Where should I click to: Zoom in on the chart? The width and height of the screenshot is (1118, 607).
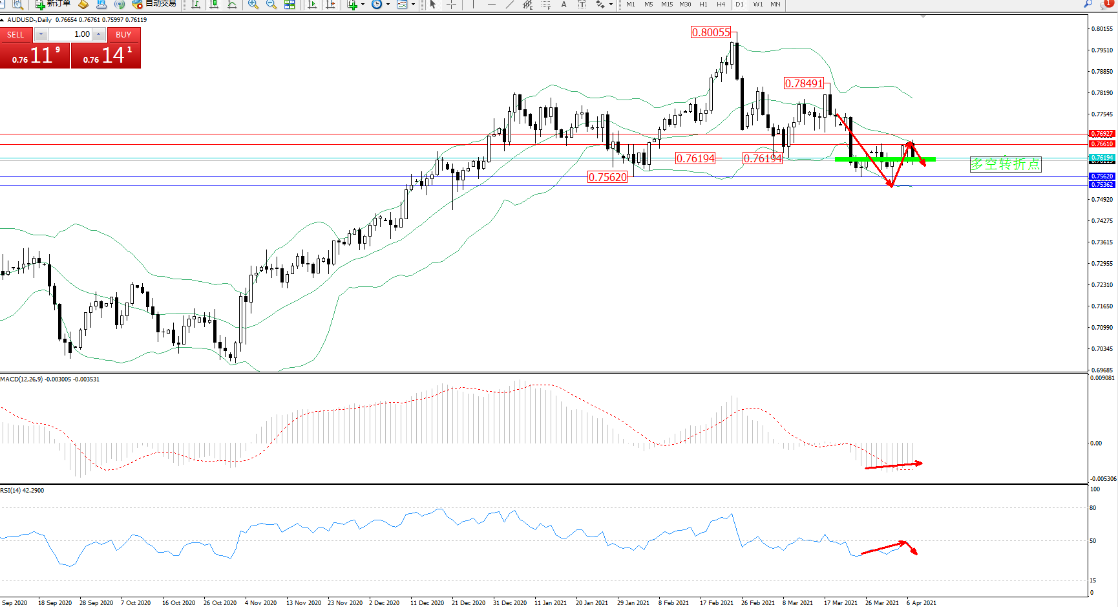[x=253, y=5]
